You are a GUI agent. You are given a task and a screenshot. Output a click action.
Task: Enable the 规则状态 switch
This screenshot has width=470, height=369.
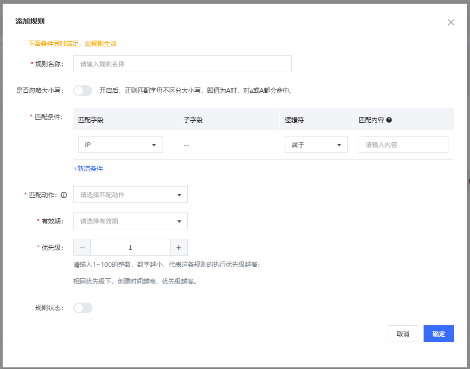(83, 308)
